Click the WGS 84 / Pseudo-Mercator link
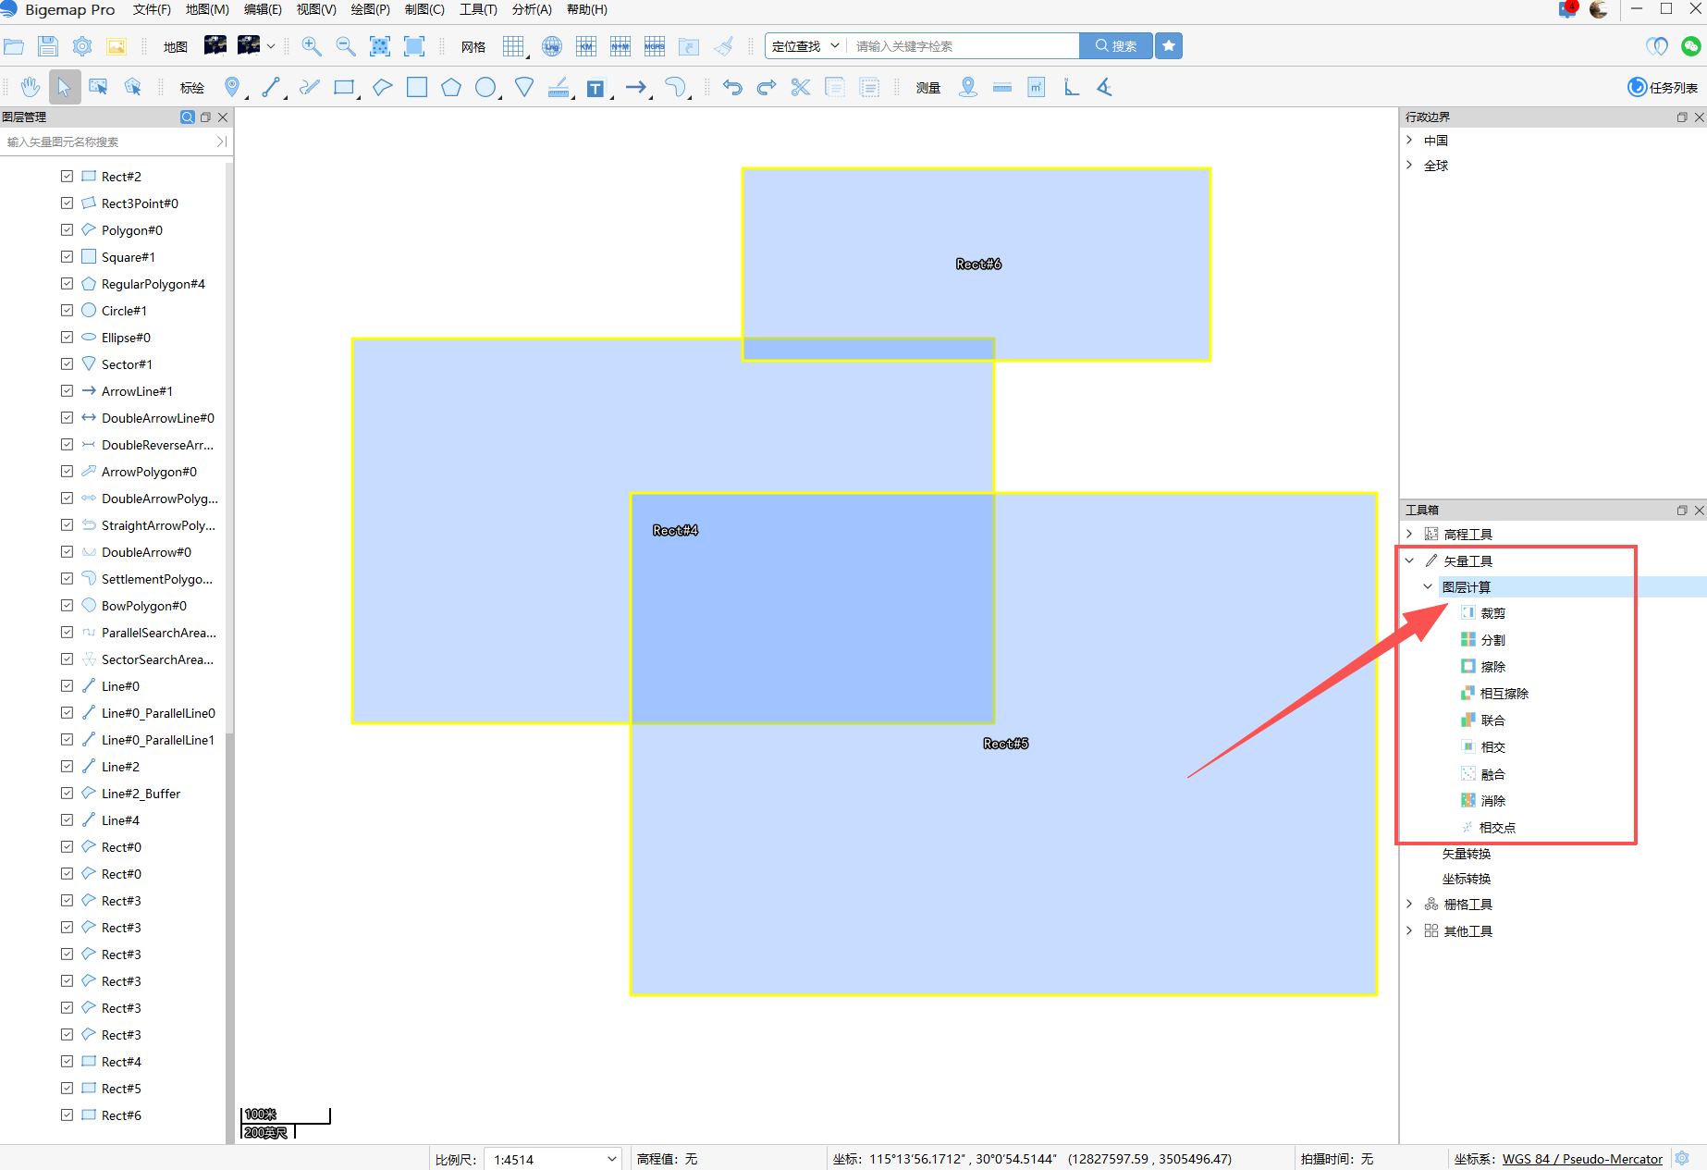Viewport: 1707px width, 1170px height. coord(1582,1159)
